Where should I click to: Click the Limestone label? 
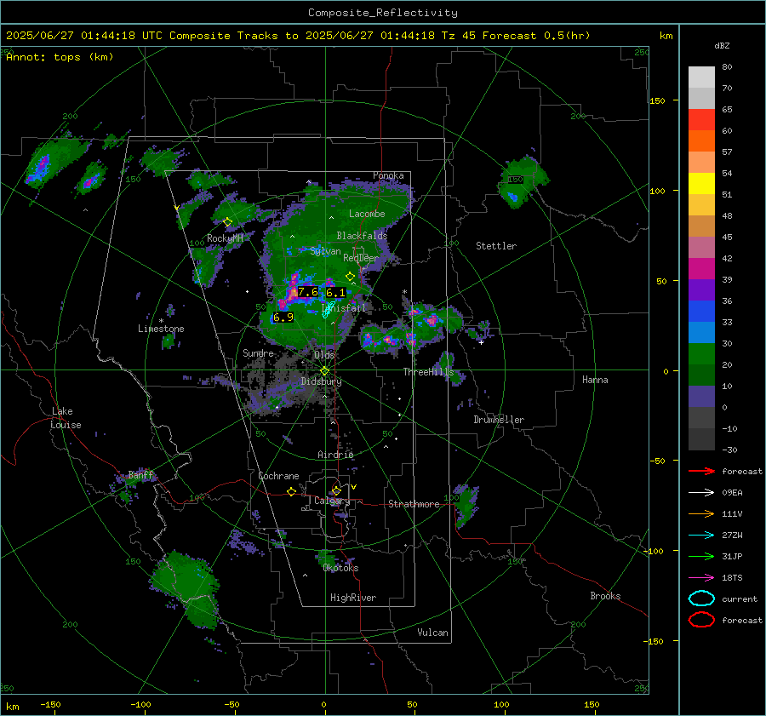[x=161, y=329]
